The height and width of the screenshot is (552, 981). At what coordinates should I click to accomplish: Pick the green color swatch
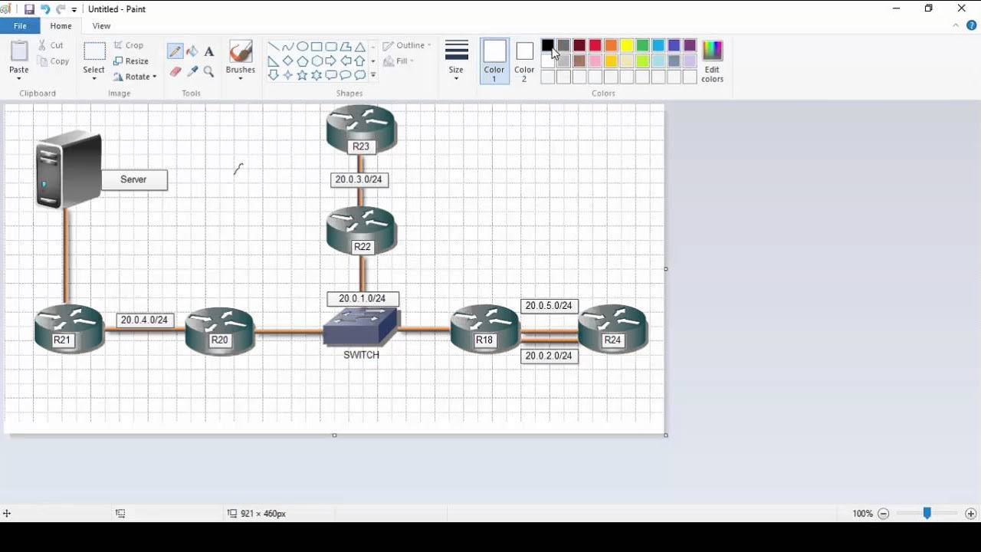coord(642,45)
